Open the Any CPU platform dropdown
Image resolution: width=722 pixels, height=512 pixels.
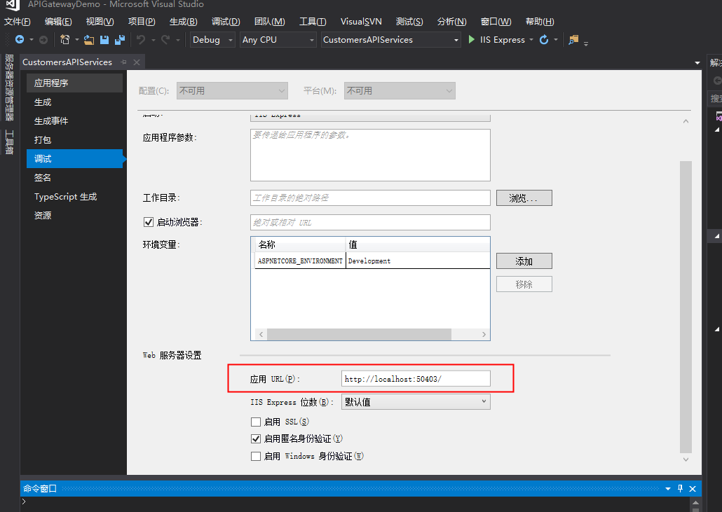[278, 39]
